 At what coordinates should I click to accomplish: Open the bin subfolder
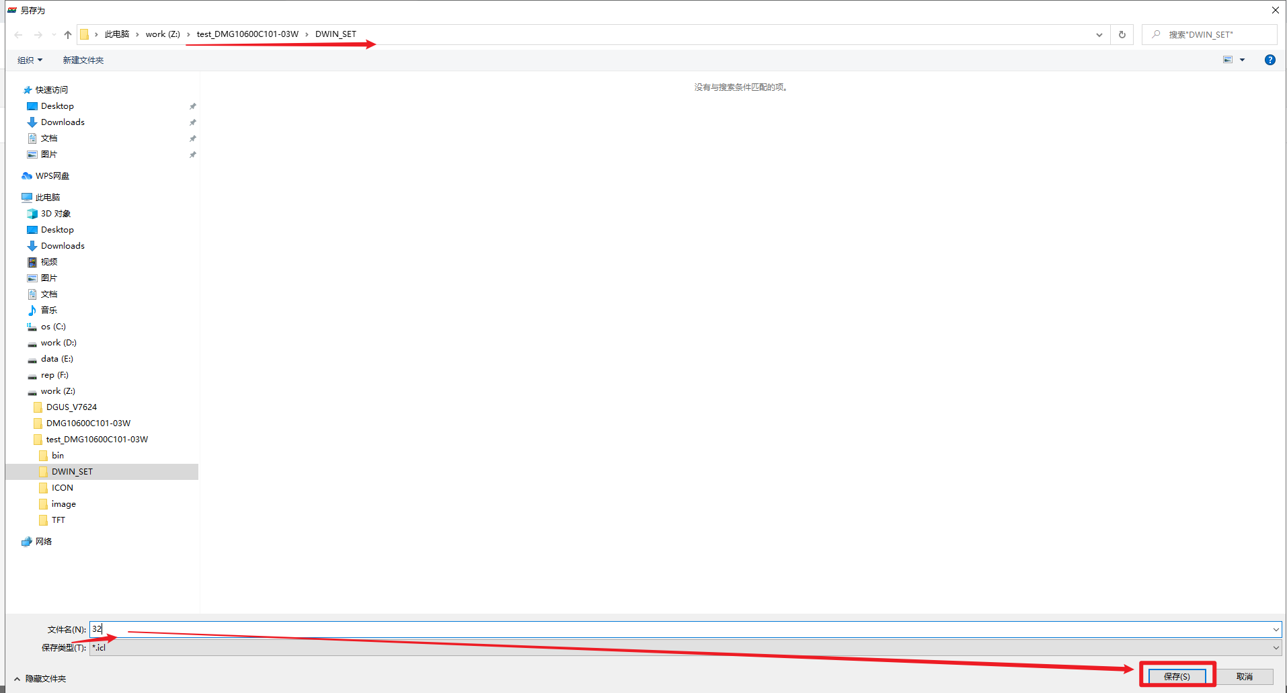pyautogui.click(x=58, y=456)
